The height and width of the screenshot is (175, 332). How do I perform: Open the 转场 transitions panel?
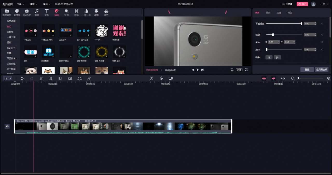tap(76, 12)
